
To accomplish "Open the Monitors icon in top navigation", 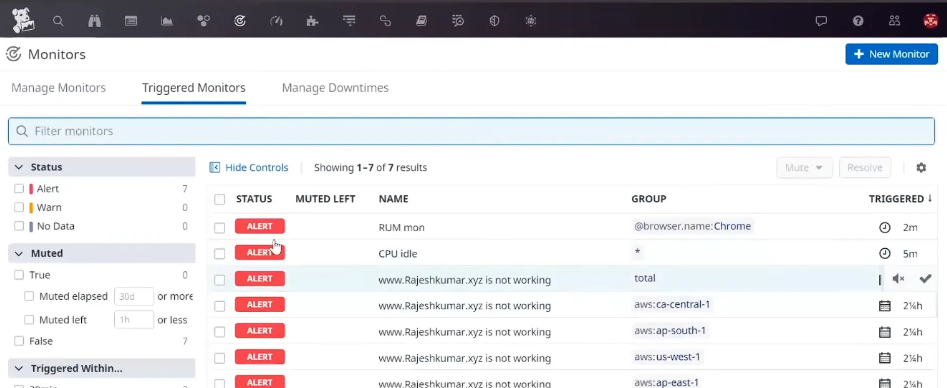I will click(240, 21).
